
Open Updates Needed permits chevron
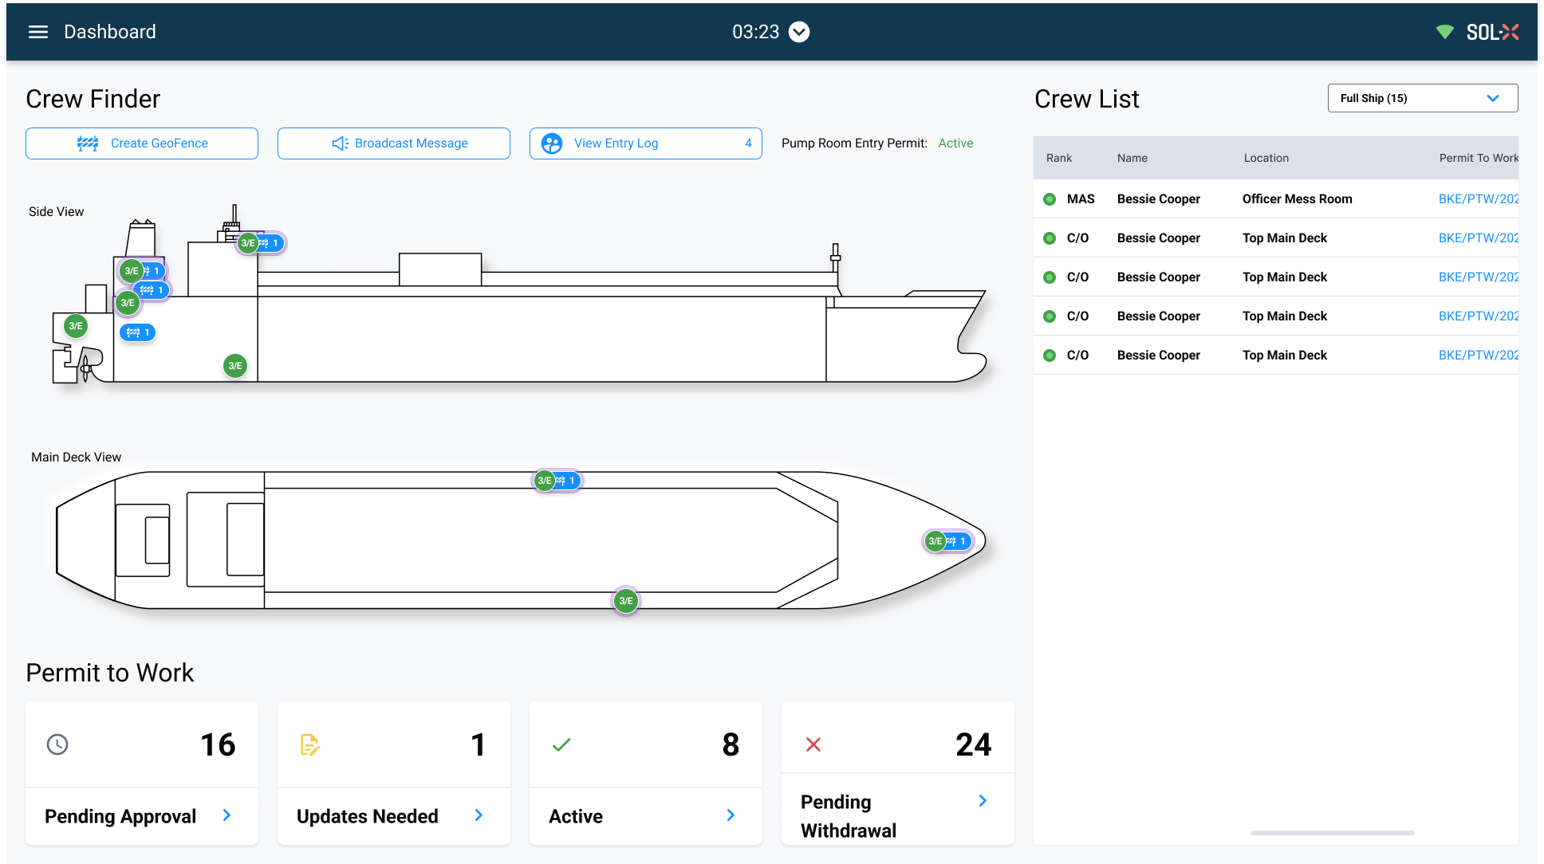pyautogui.click(x=479, y=815)
